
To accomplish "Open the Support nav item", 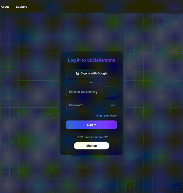I will pos(21,7).
